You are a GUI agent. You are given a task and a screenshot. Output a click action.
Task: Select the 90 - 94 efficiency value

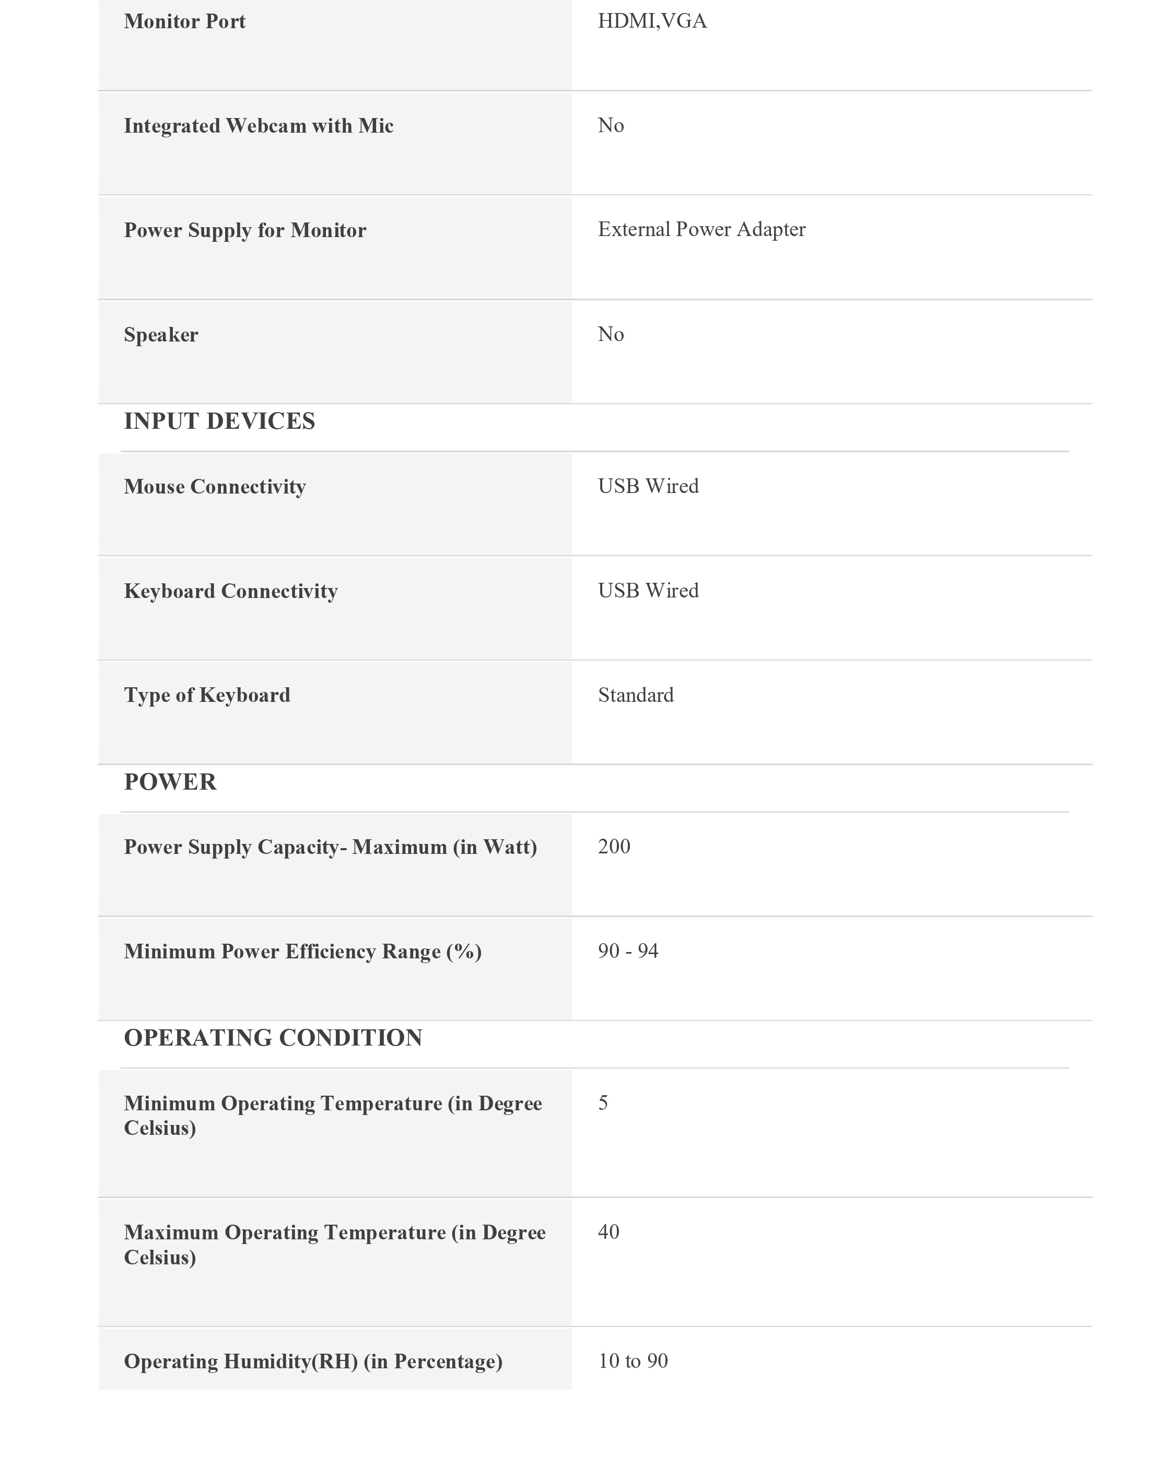point(628,951)
